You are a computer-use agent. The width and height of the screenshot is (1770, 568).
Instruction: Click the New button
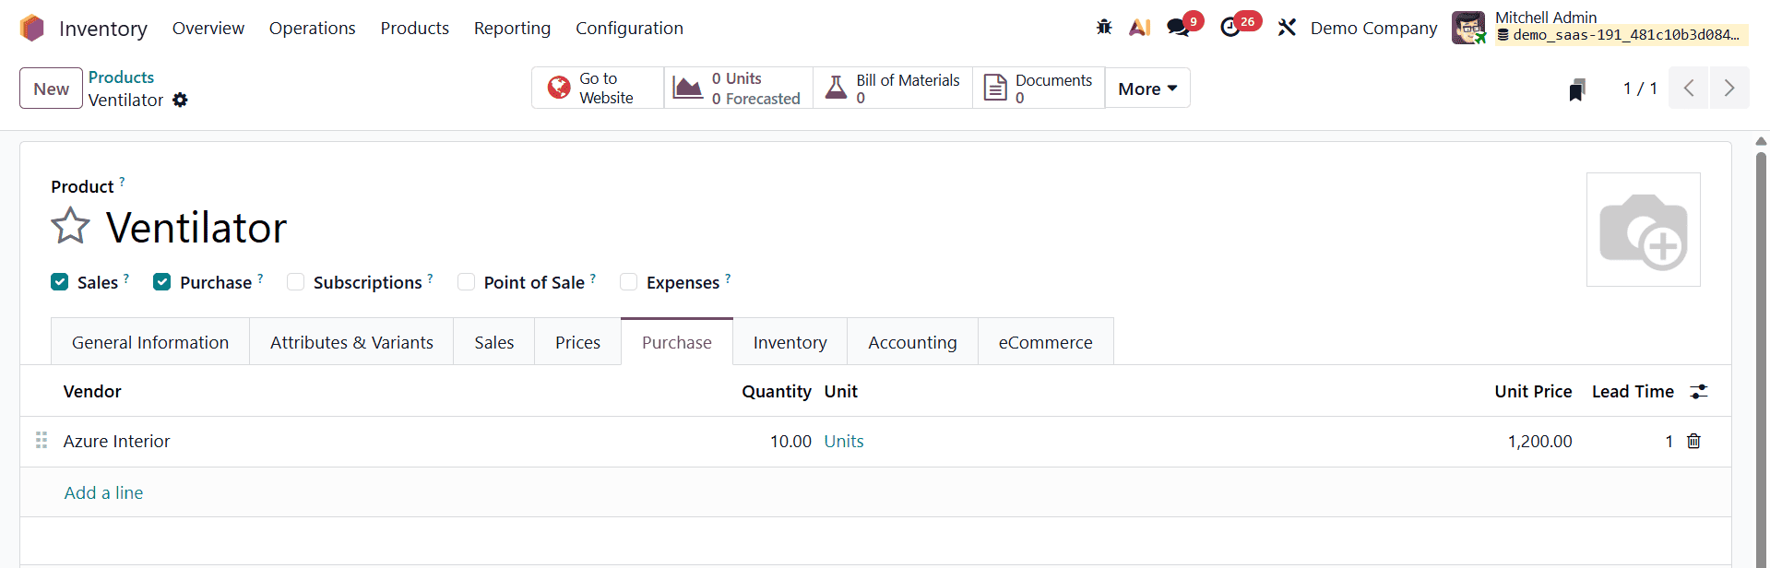(52, 89)
